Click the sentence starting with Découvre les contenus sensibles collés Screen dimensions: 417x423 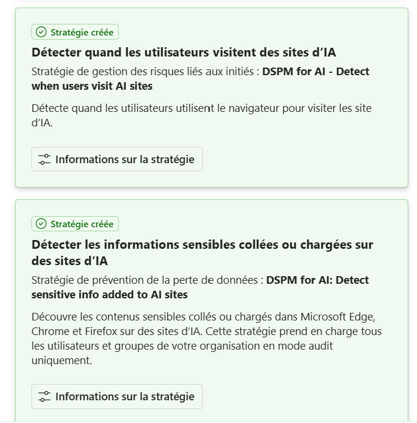[175, 317]
